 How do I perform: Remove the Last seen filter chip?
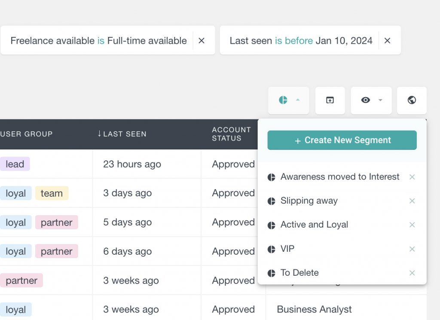pyautogui.click(x=387, y=40)
